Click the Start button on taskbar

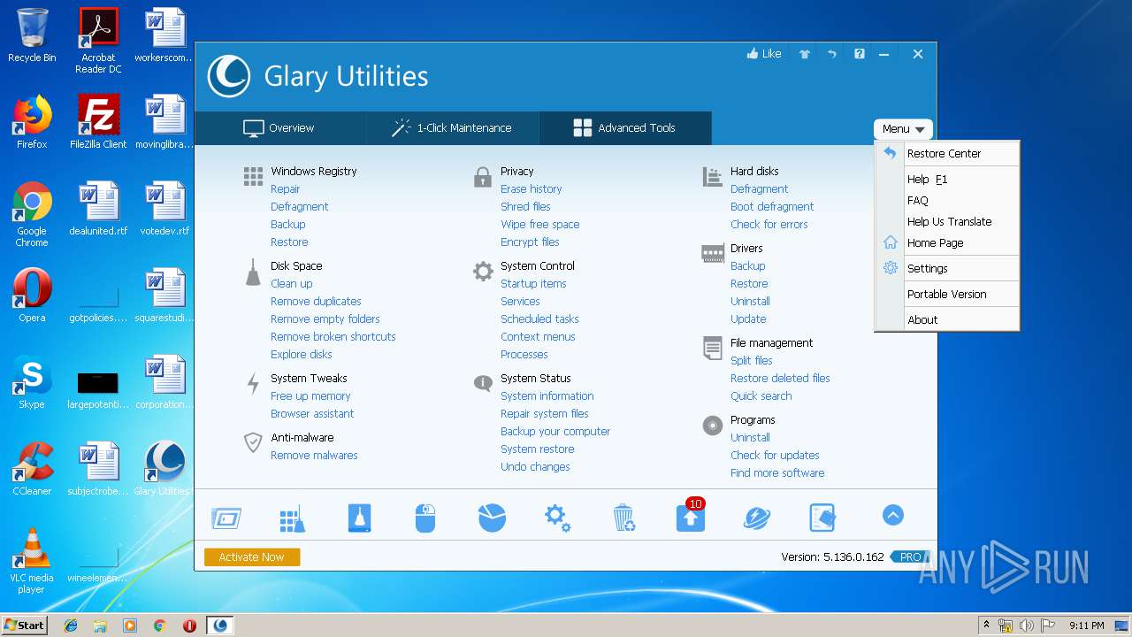[24, 625]
